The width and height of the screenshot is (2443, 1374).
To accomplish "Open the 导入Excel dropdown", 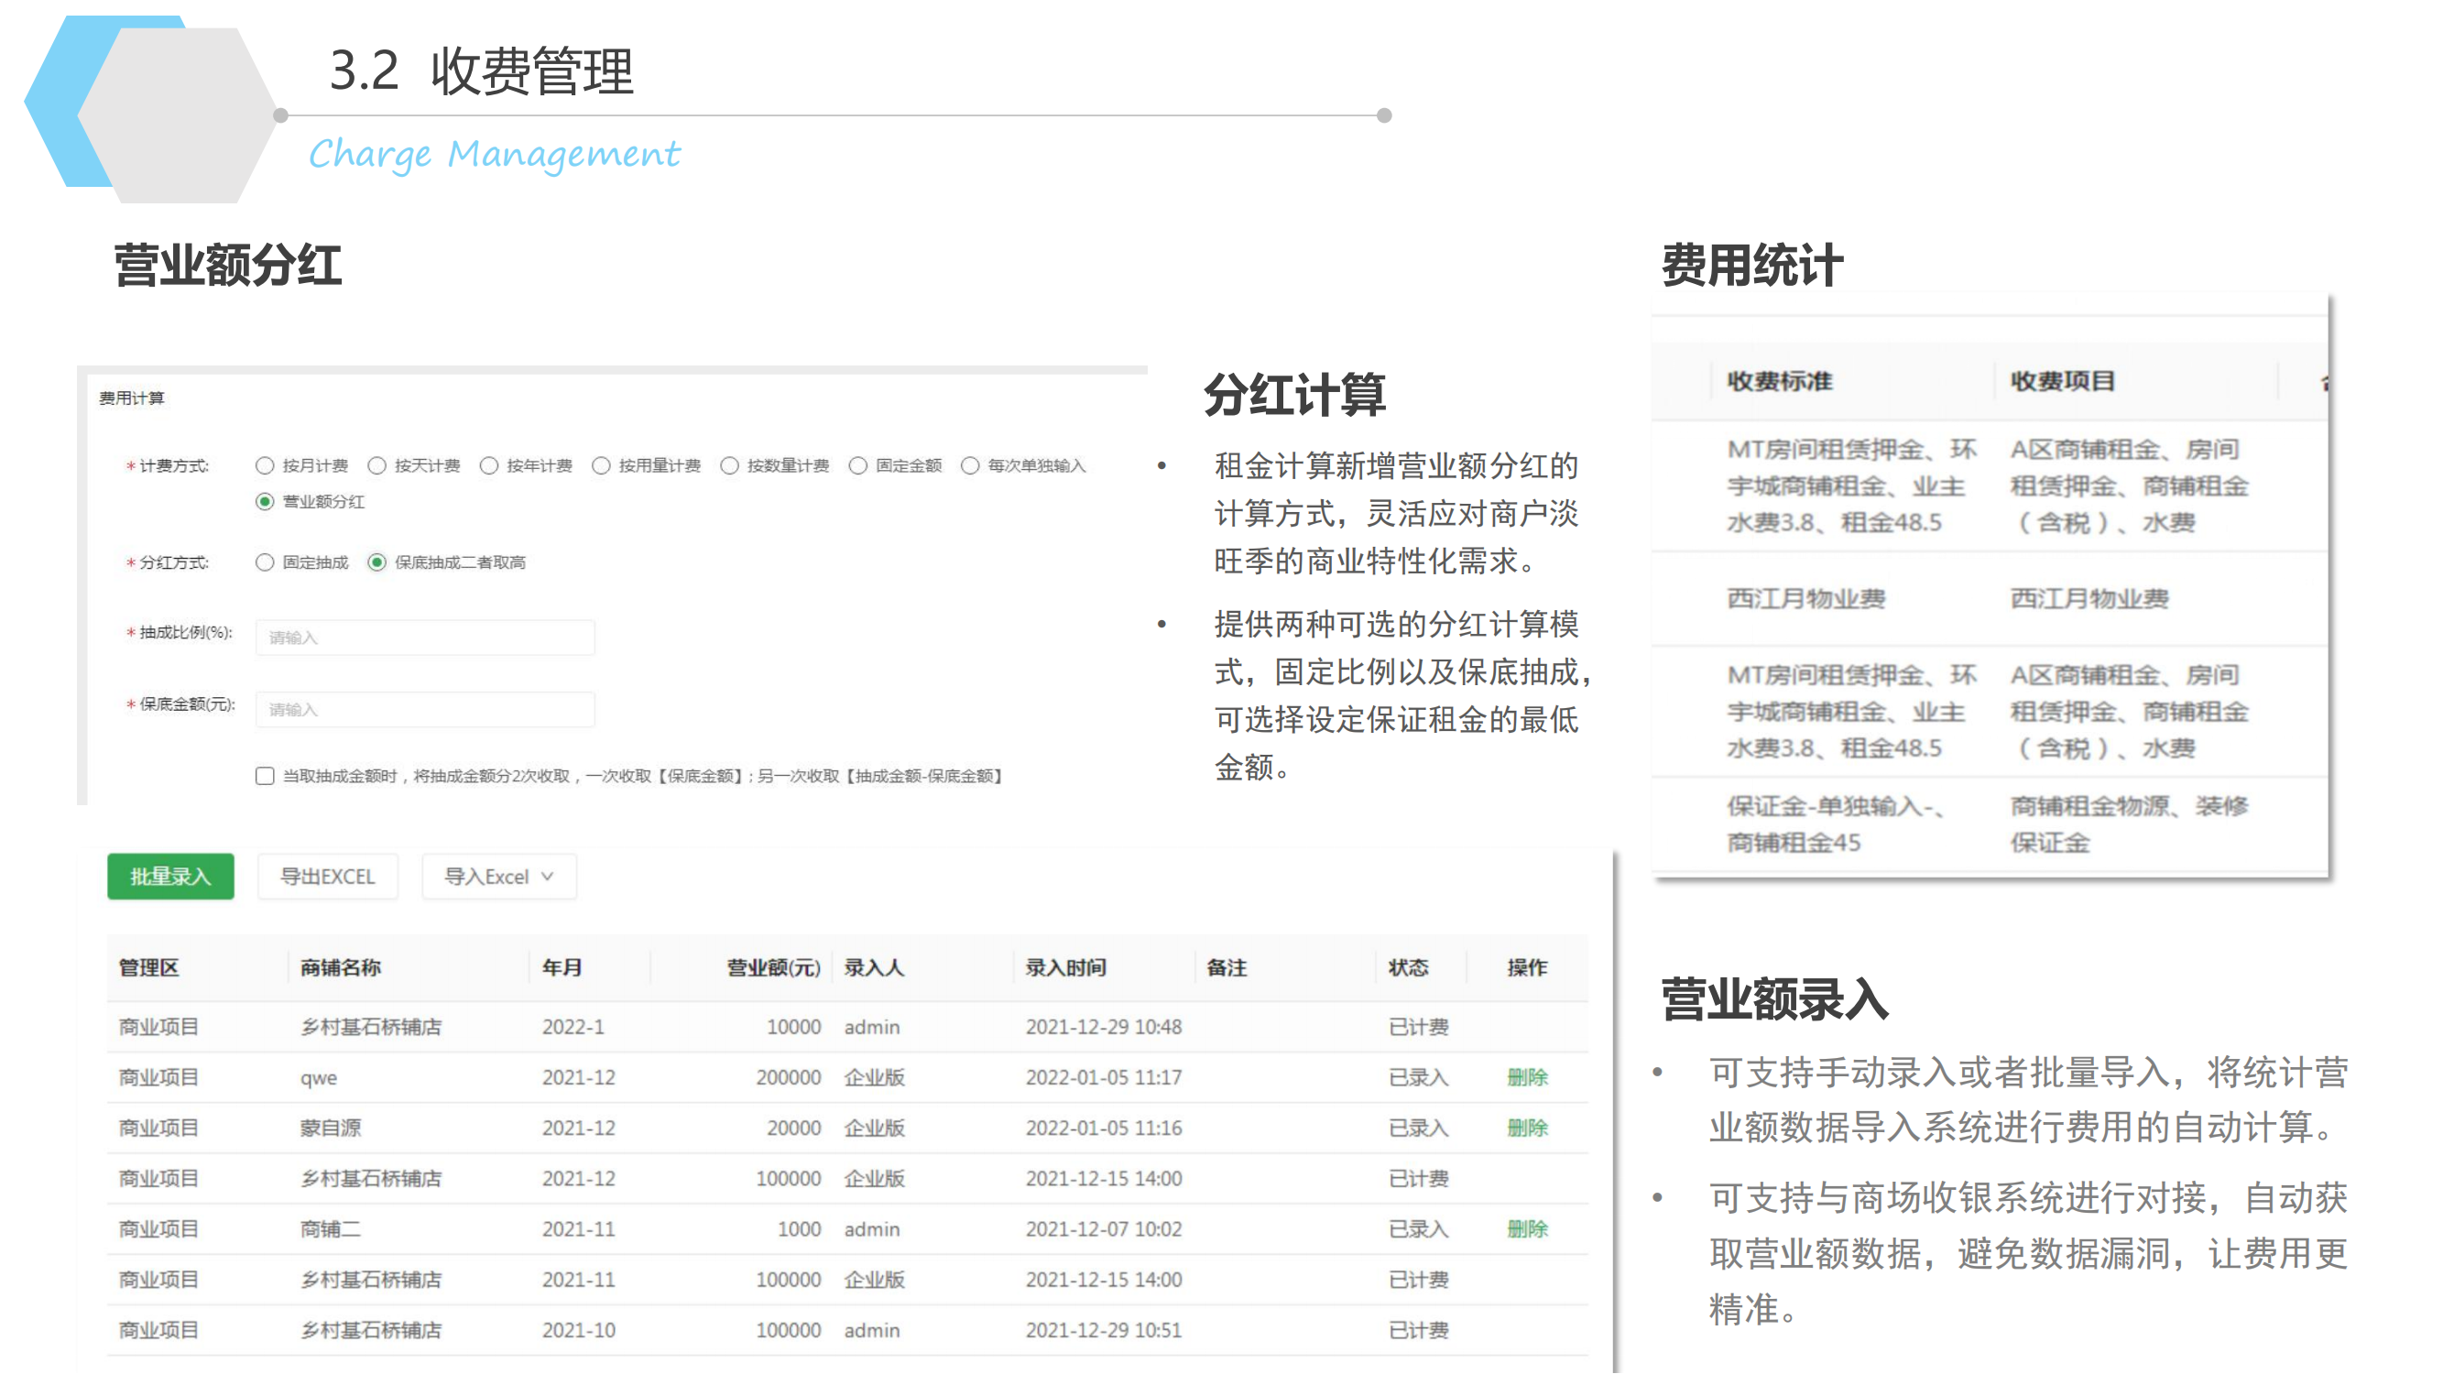I will pyautogui.click(x=498, y=877).
